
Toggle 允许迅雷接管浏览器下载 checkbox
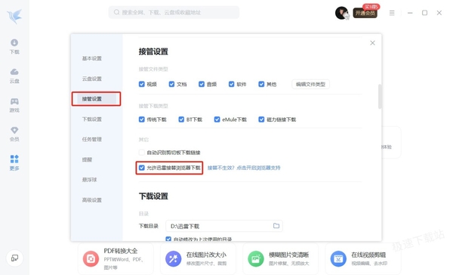tap(142, 168)
